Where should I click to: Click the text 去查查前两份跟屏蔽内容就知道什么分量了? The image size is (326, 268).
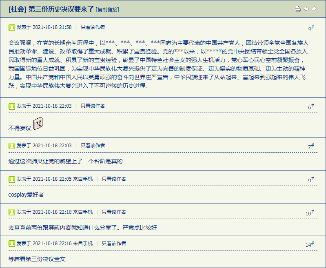pos(63,228)
